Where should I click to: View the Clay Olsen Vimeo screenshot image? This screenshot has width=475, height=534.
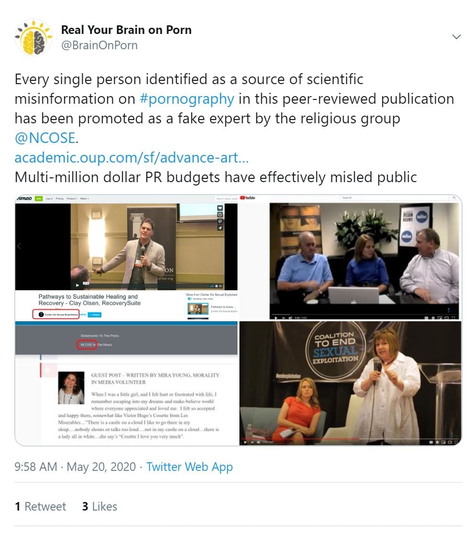tap(126, 257)
